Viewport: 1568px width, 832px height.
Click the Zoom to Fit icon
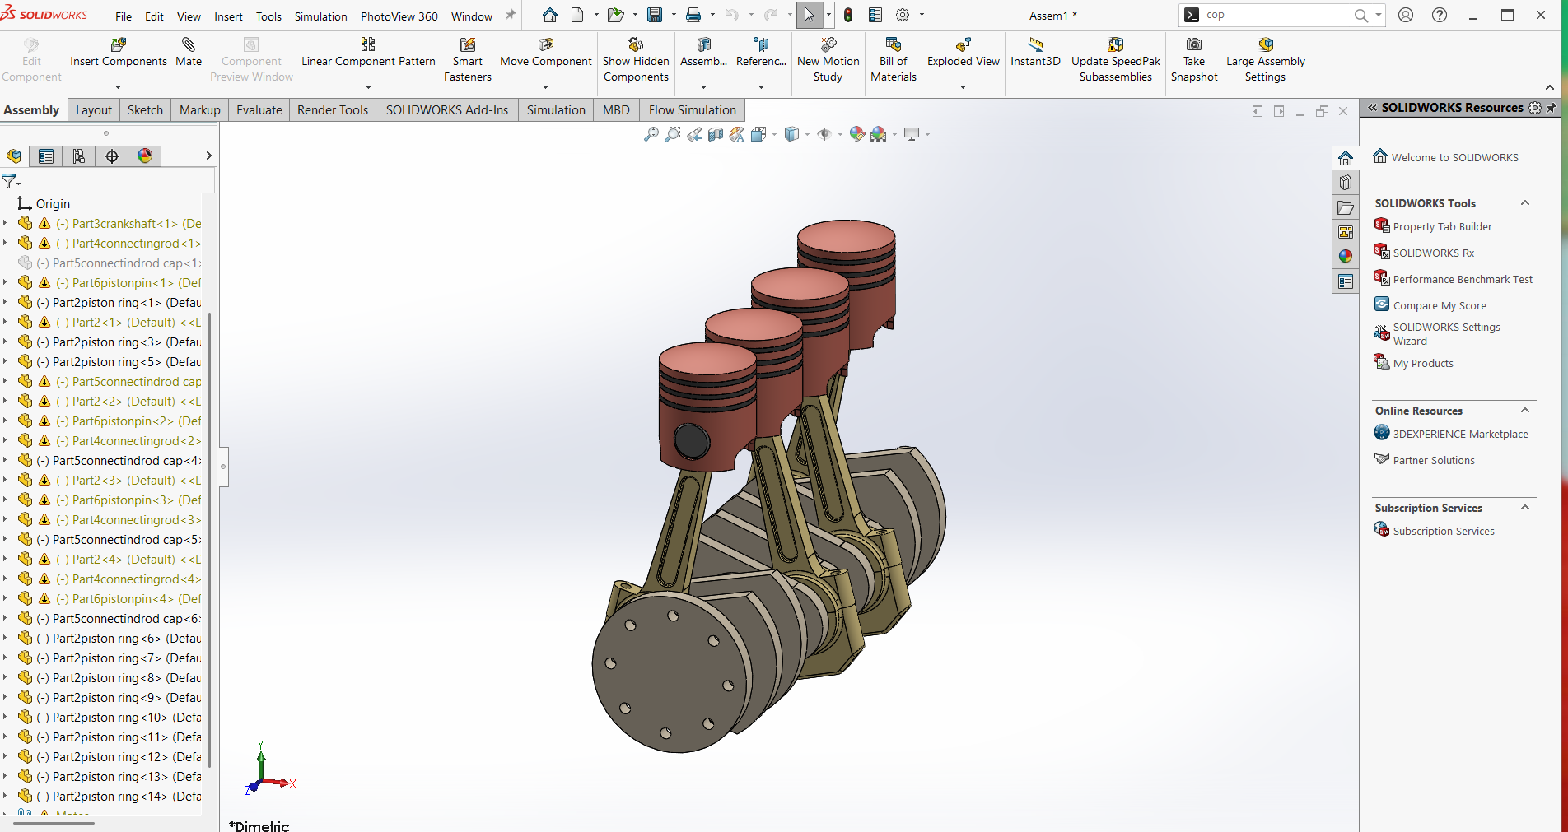click(651, 134)
